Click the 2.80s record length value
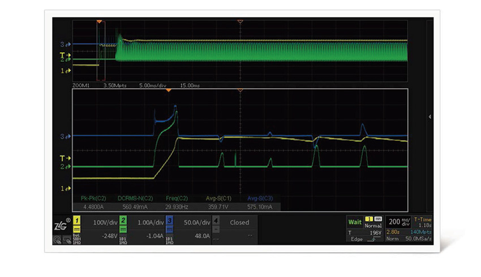The image size is (481, 277). (x=393, y=232)
